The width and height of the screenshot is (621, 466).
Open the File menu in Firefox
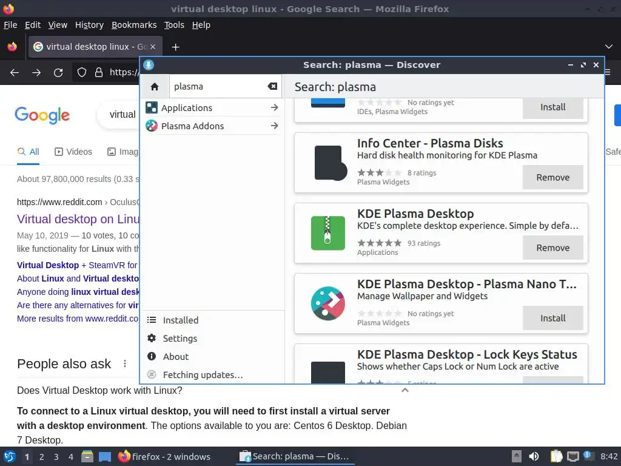tap(10, 25)
